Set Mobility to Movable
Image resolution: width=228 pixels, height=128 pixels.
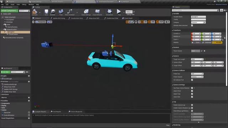pyautogui.click(x=217, y=43)
